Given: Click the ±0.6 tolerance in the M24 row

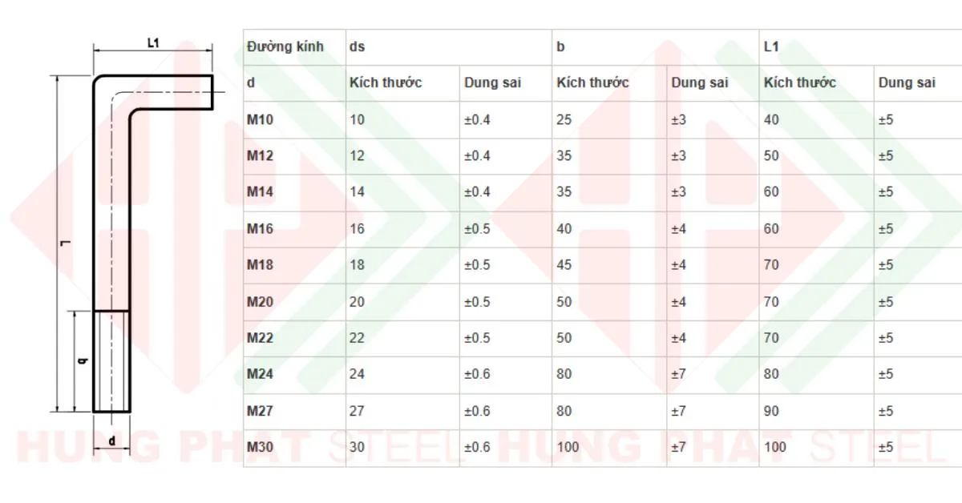Looking at the screenshot, I should click(477, 374).
